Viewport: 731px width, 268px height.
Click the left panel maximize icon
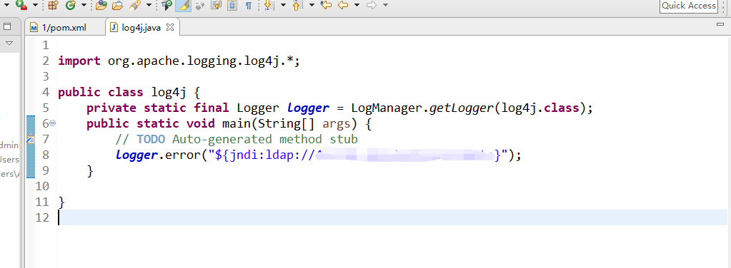[7, 27]
